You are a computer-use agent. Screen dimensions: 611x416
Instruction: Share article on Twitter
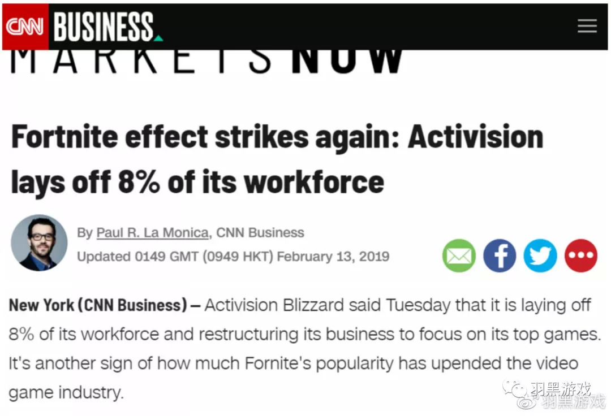point(540,256)
